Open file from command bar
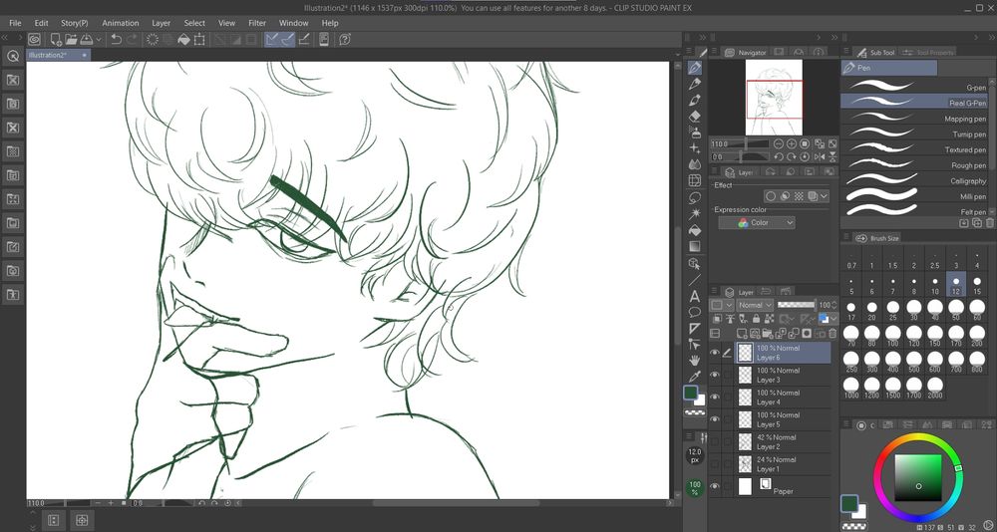Screen dimensions: 997x532 (71, 40)
